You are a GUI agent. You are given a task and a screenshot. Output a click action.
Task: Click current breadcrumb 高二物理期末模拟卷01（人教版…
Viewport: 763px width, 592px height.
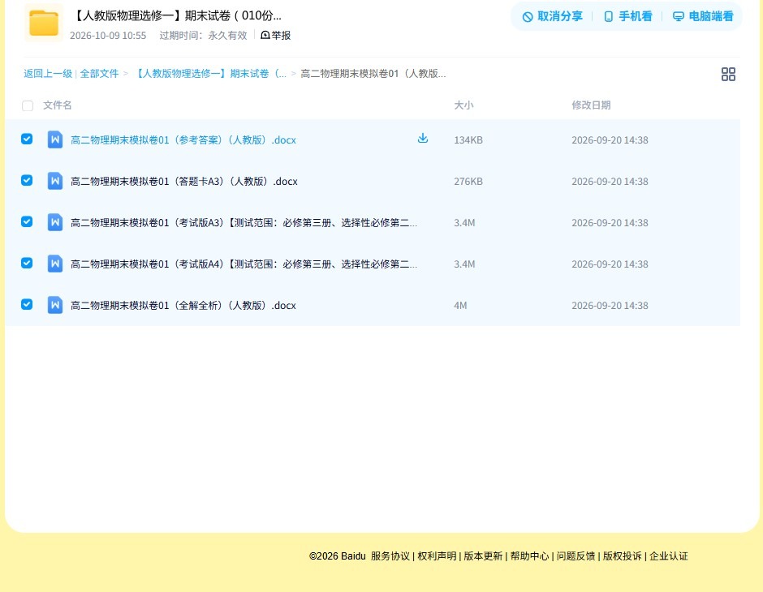373,74
